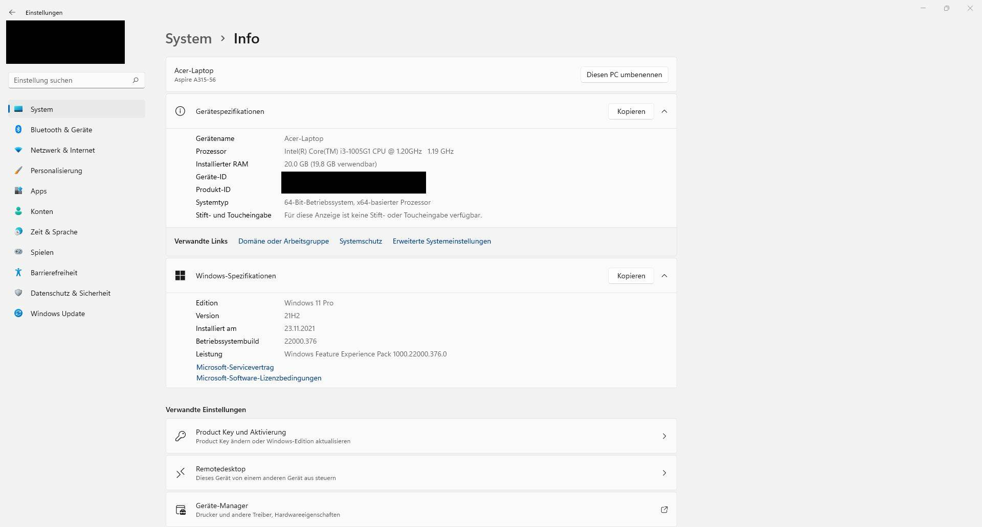Click the installed RAM value 20,0 GB

pyautogui.click(x=330, y=164)
